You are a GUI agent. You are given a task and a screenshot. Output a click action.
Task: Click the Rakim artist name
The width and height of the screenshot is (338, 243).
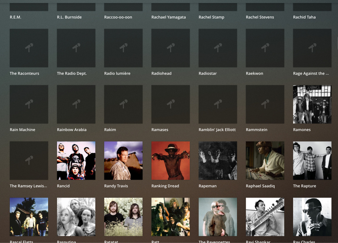pos(110,130)
